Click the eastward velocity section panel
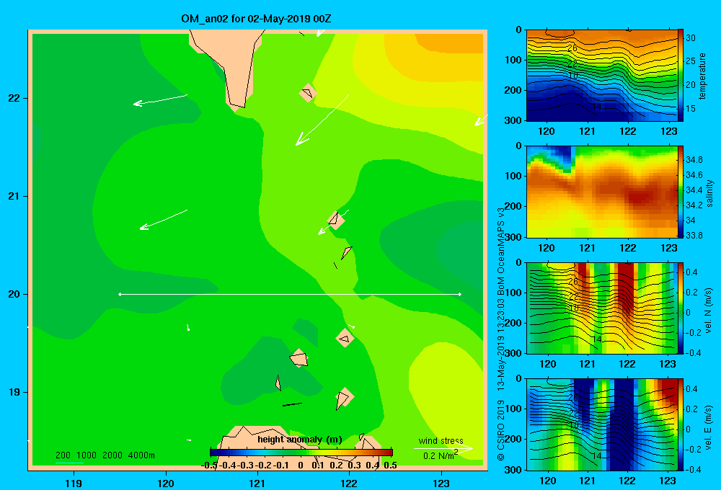 [602, 424]
